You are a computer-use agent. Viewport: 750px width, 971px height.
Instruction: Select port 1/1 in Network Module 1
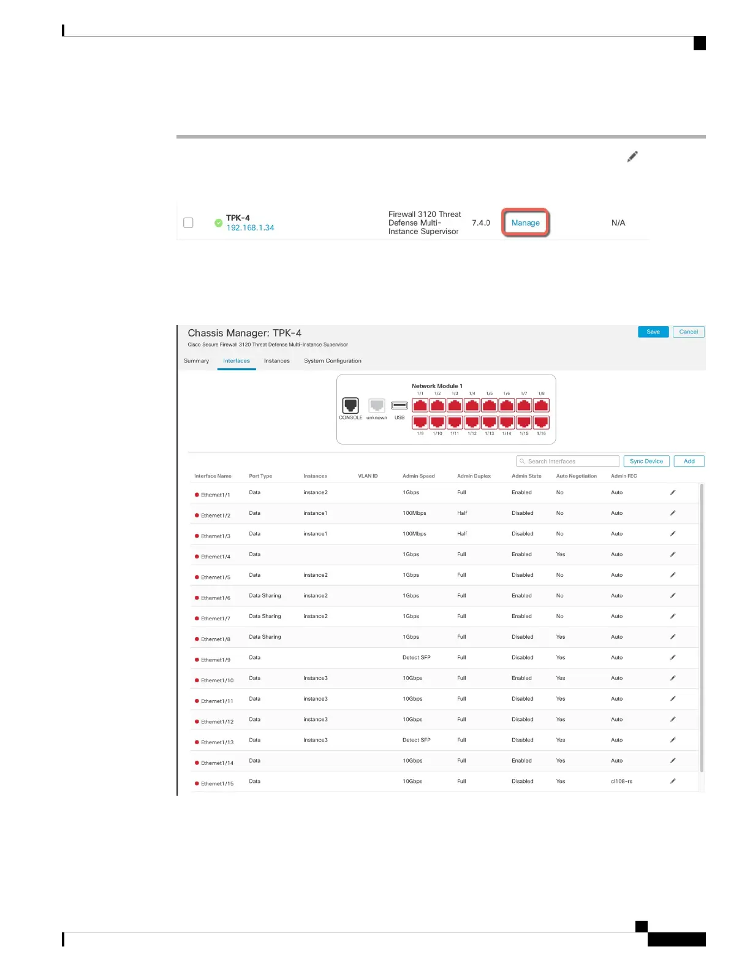[x=420, y=405]
